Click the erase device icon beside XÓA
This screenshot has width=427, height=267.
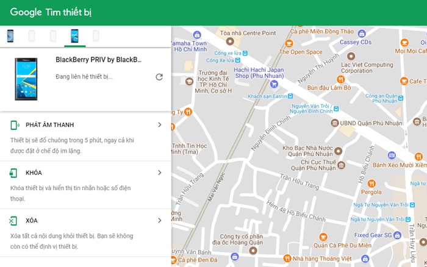tap(13, 221)
